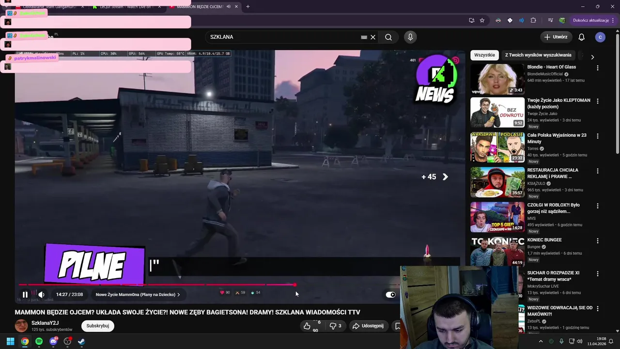Click the '+ 45' next arrow overlay
The width and height of the screenshot is (620, 349).
point(434,177)
